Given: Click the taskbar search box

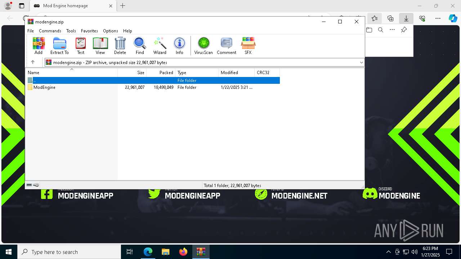Looking at the screenshot, I should [x=69, y=252].
